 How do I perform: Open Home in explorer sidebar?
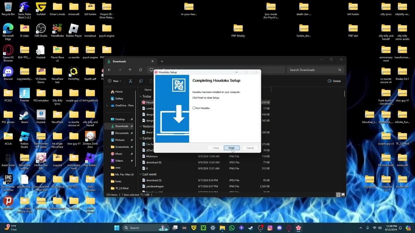(x=119, y=92)
